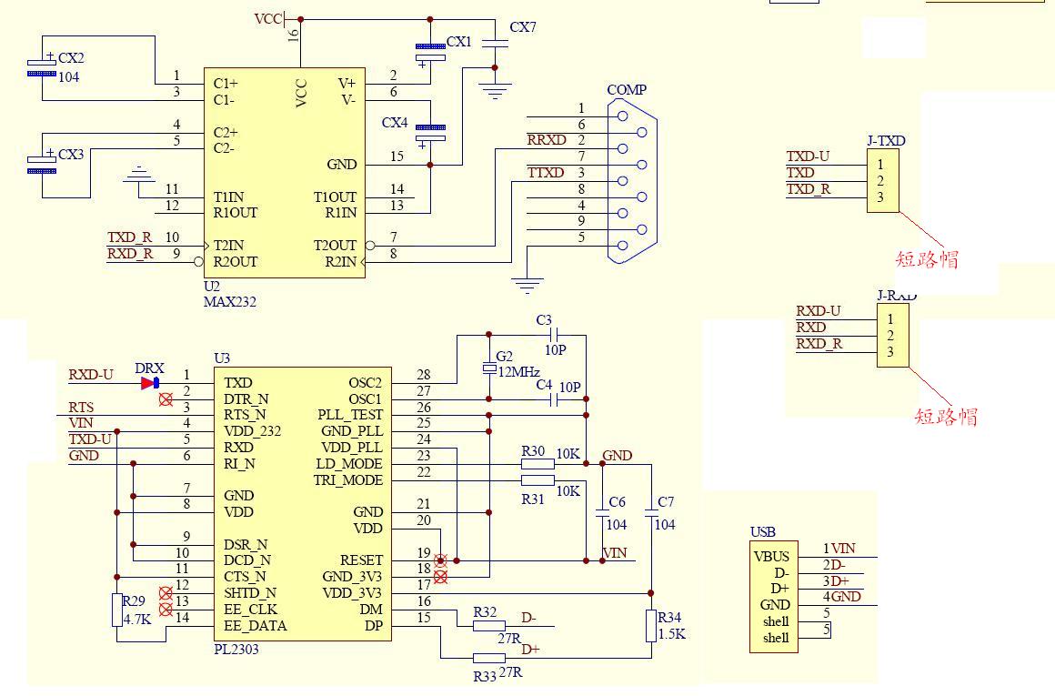Click the EE_DATA pin label
1055x696 pixels.
(x=256, y=626)
